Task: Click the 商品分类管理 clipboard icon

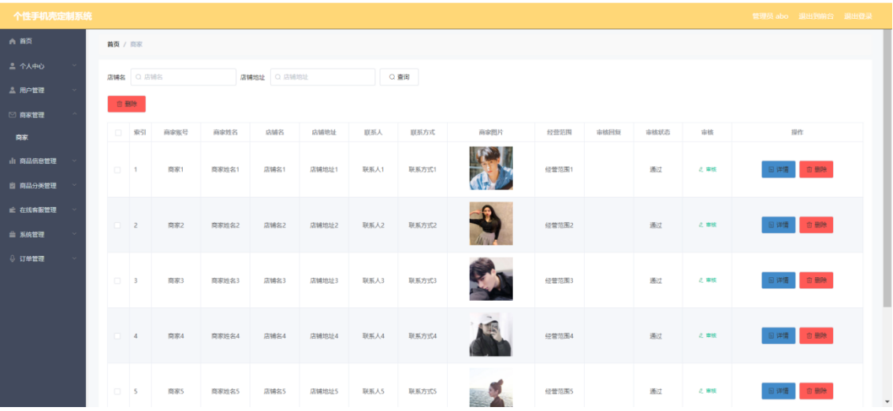Action: (x=12, y=186)
